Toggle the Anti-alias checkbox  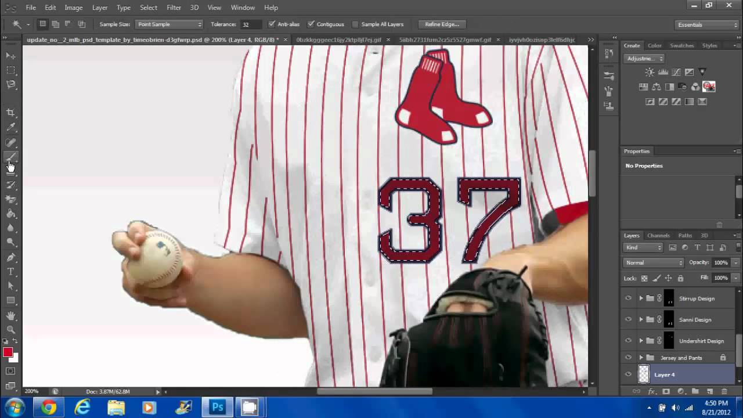[x=272, y=24]
